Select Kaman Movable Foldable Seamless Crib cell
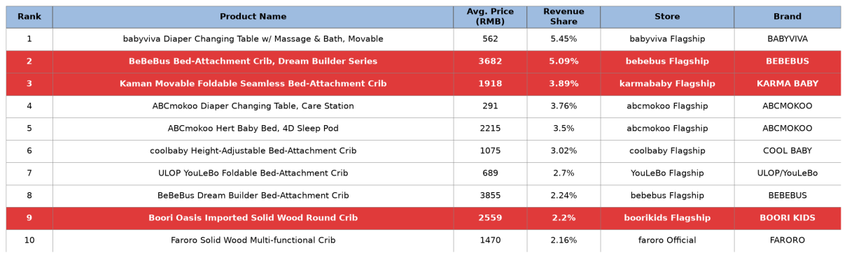 [x=253, y=84]
